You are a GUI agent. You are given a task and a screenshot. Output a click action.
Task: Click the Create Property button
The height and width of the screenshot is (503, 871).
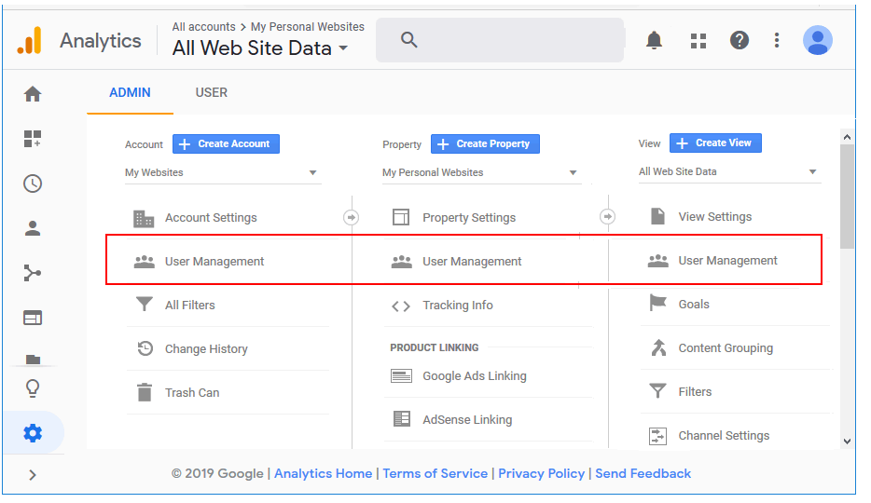[x=485, y=143]
